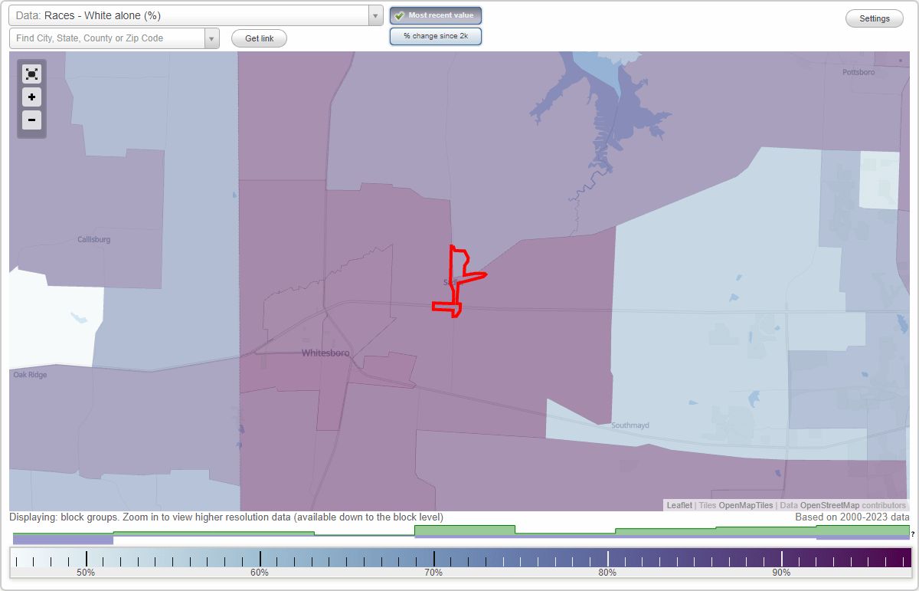919x591 pixels.
Task: Click the full-extent icon above the zoom controls
Action: (x=31, y=74)
